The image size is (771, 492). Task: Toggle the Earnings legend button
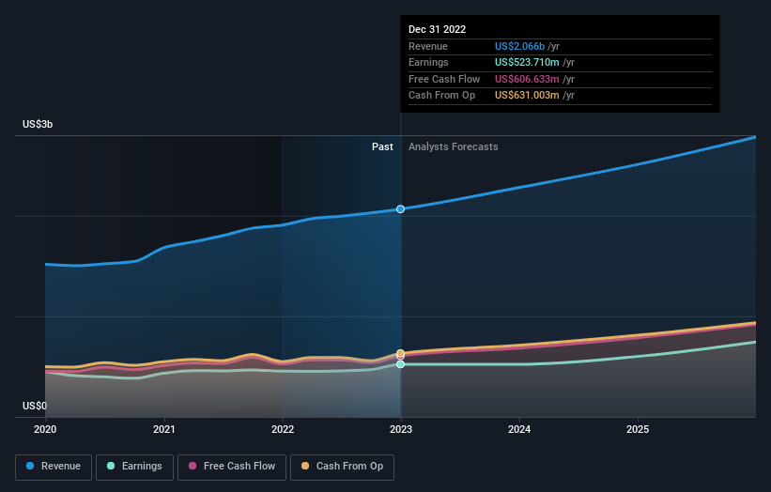[x=134, y=467]
